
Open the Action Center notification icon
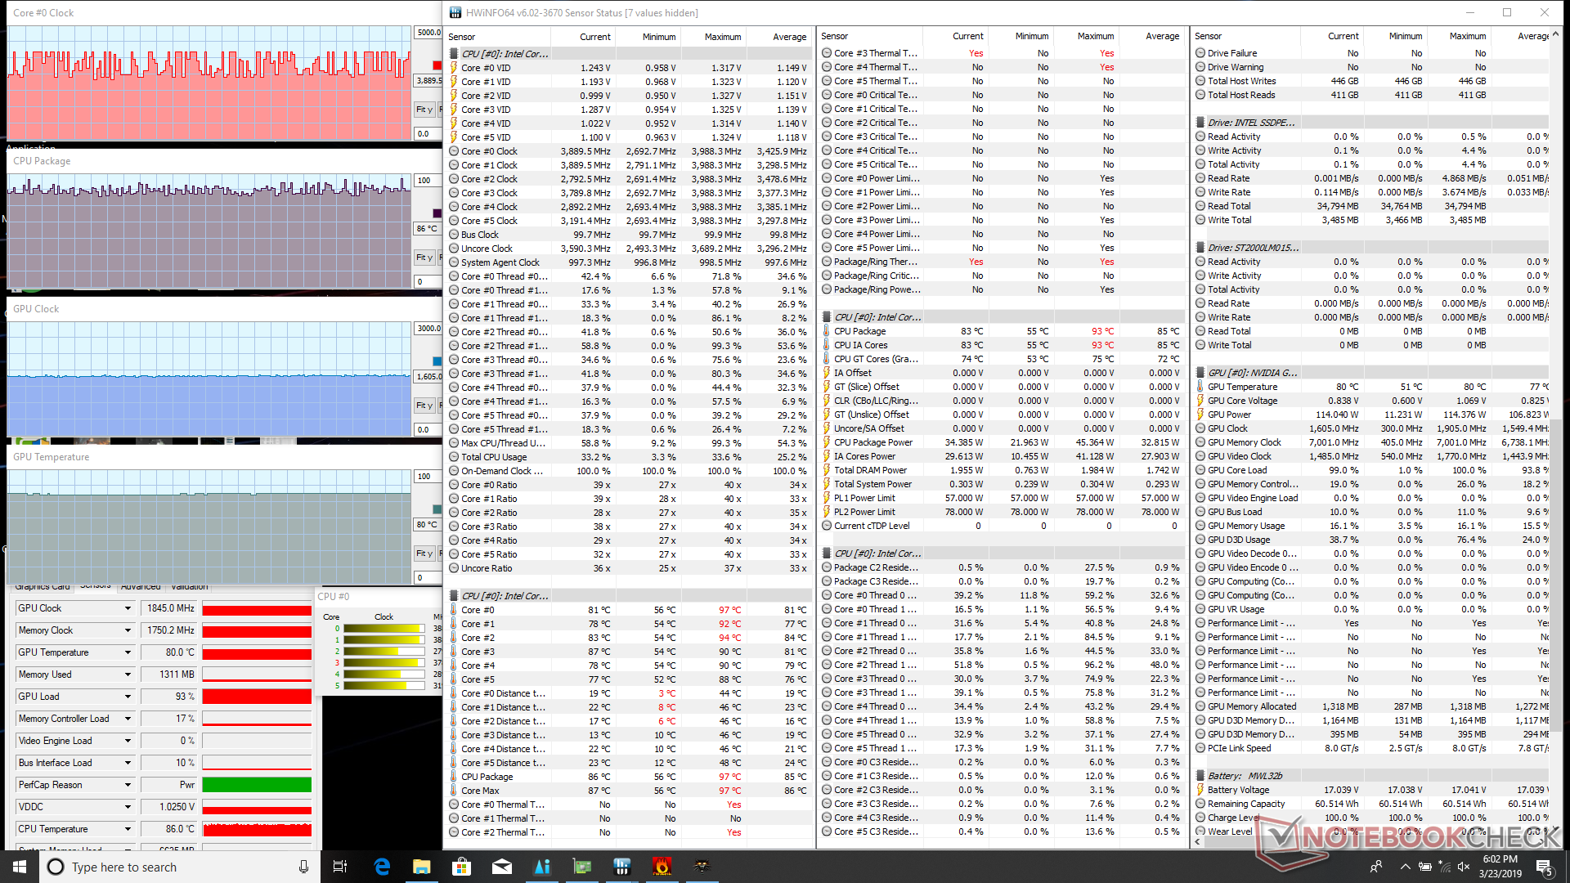pos(1543,867)
